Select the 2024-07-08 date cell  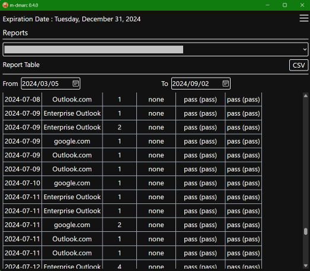[x=23, y=99]
